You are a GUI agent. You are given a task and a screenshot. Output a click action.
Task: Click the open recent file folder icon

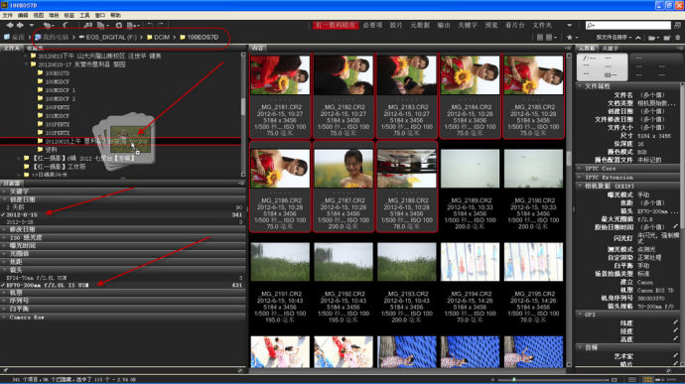click(652, 38)
